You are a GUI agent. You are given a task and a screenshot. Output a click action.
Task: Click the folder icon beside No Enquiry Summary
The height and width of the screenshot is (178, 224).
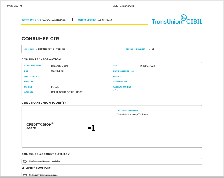[25, 175]
